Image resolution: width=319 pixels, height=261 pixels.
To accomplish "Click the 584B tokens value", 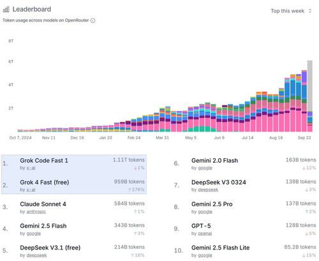I will pos(130,204).
